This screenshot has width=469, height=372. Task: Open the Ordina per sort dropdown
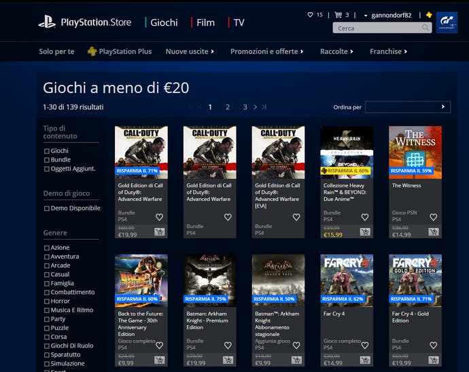click(x=408, y=107)
